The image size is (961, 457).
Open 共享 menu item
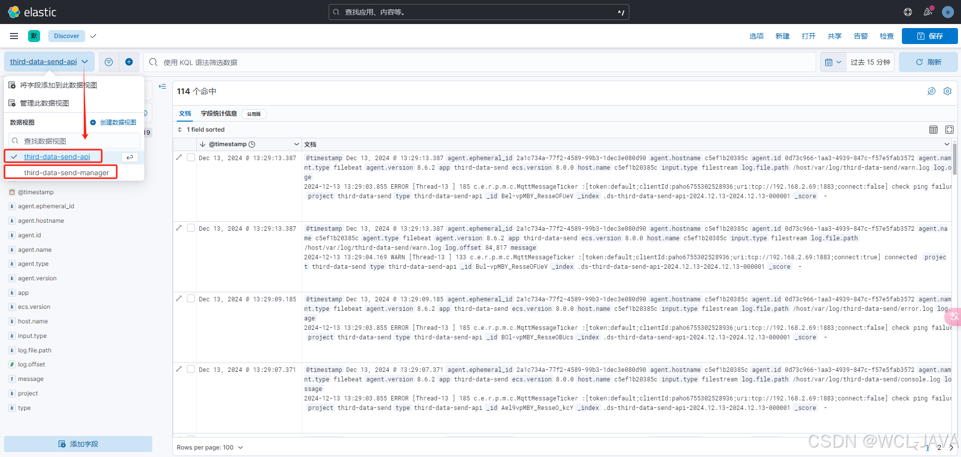tap(835, 36)
